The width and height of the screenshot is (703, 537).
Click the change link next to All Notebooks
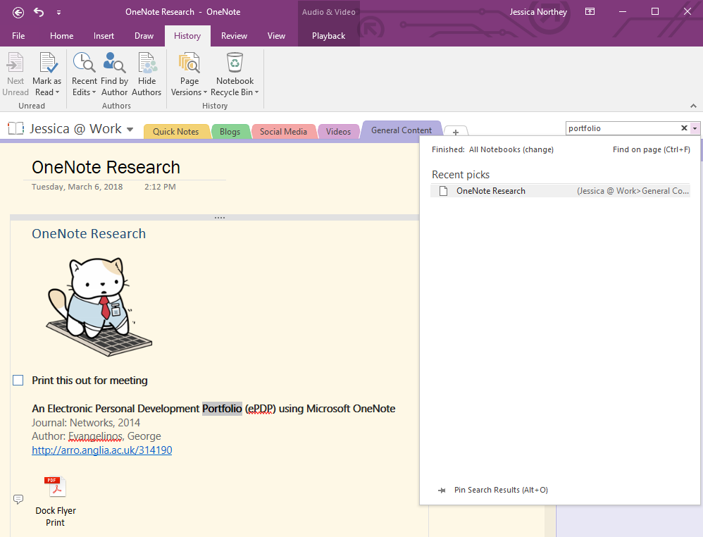[536, 149]
